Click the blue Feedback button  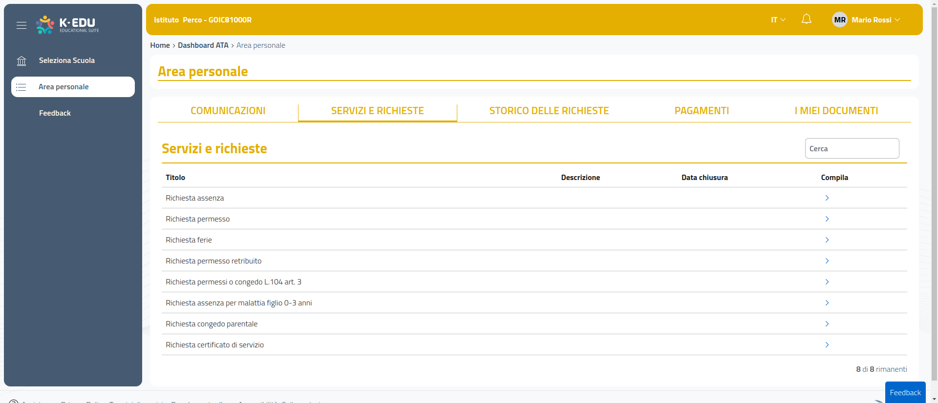click(905, 392)
